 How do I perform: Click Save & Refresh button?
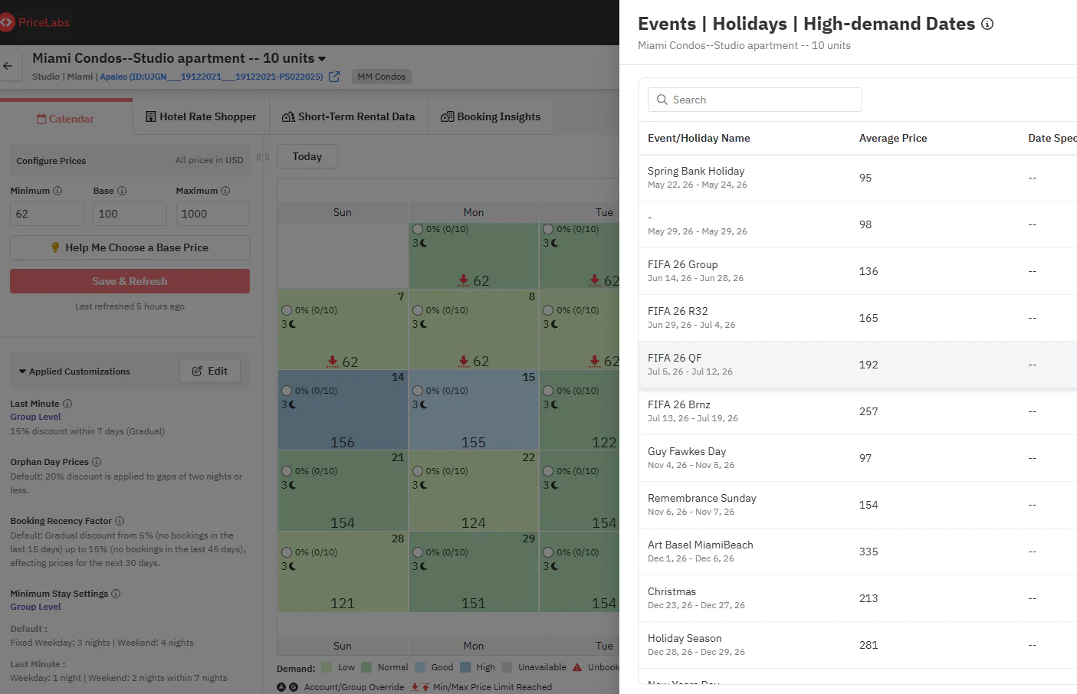[130, 281]
